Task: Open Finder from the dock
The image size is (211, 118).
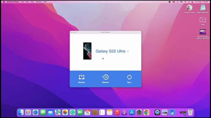Action: pos(21,112)
